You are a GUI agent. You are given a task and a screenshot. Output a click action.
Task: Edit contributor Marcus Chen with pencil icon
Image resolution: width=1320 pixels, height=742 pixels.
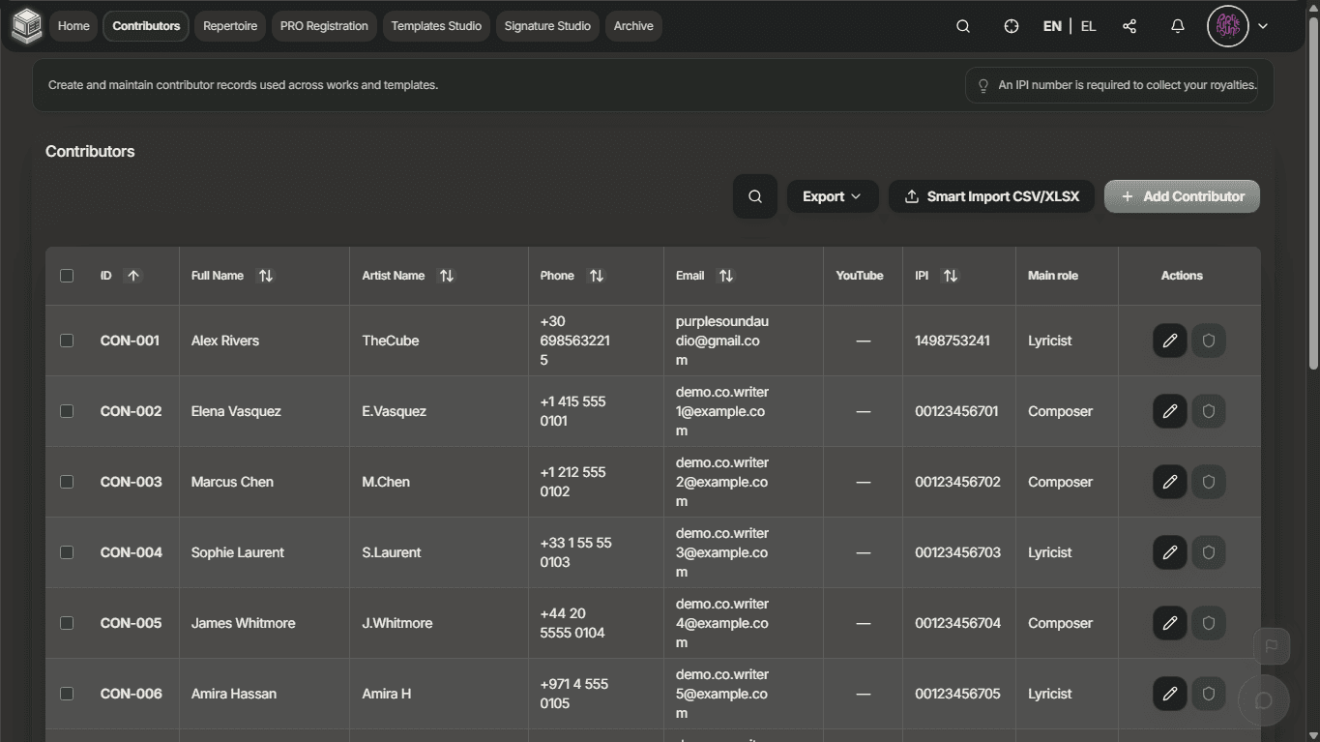[x=1170, y=482]
